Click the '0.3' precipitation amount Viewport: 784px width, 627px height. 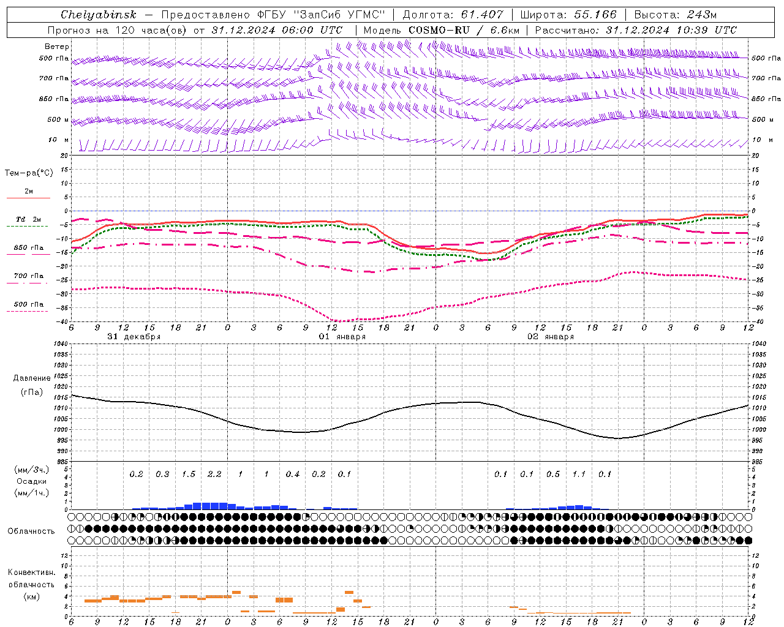point(162,475)
